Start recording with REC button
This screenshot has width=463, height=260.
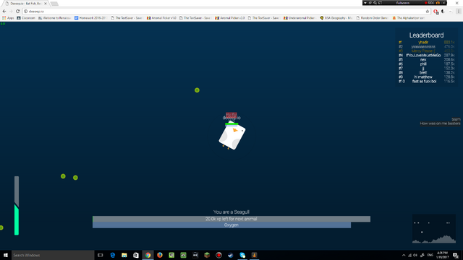coord(429,3)
